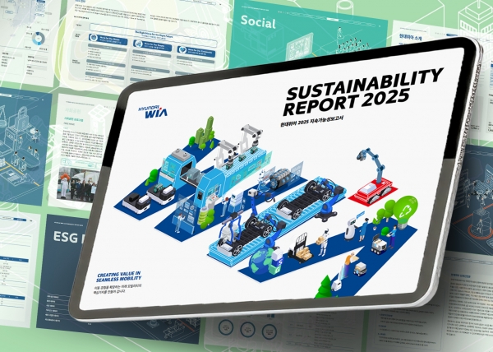
Task: Select the blue donut chart in top-left page
Action: (x=38, y=38)
